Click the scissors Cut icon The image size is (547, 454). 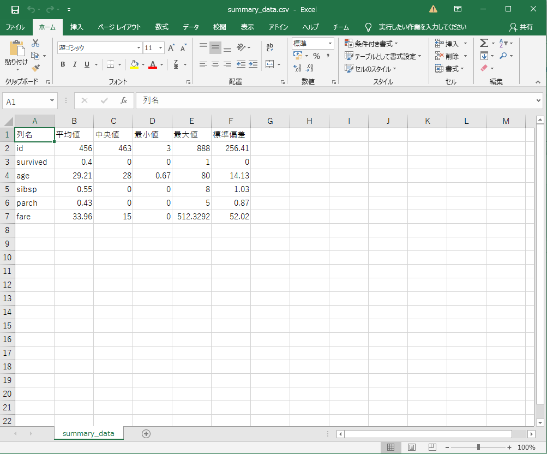click(35, 43)
